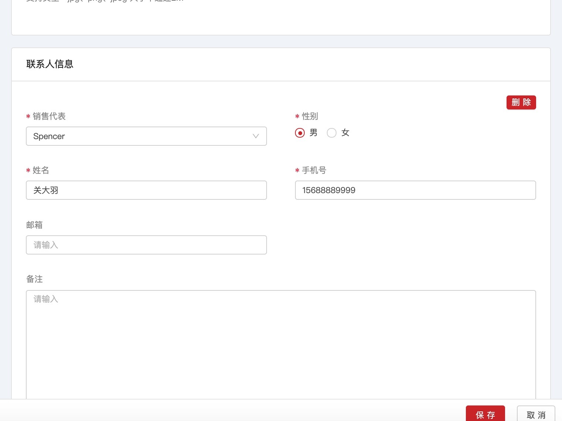Click the 手机号 field label
This screenshot has height=421, width=562.
pyautogui.click(x=314, y=170)
